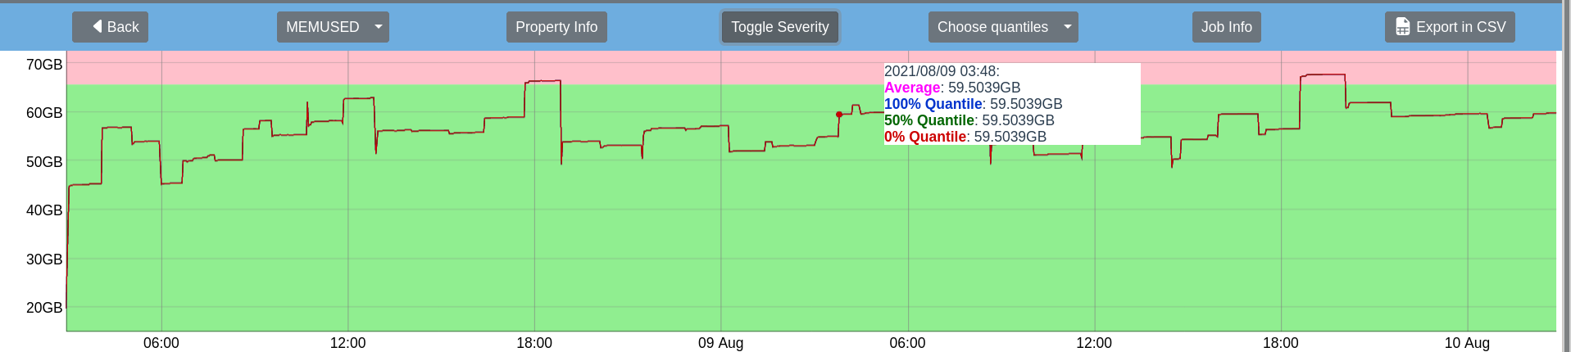
Task: Expand the MEMUSED caret arrow
Action: [379, 27]
